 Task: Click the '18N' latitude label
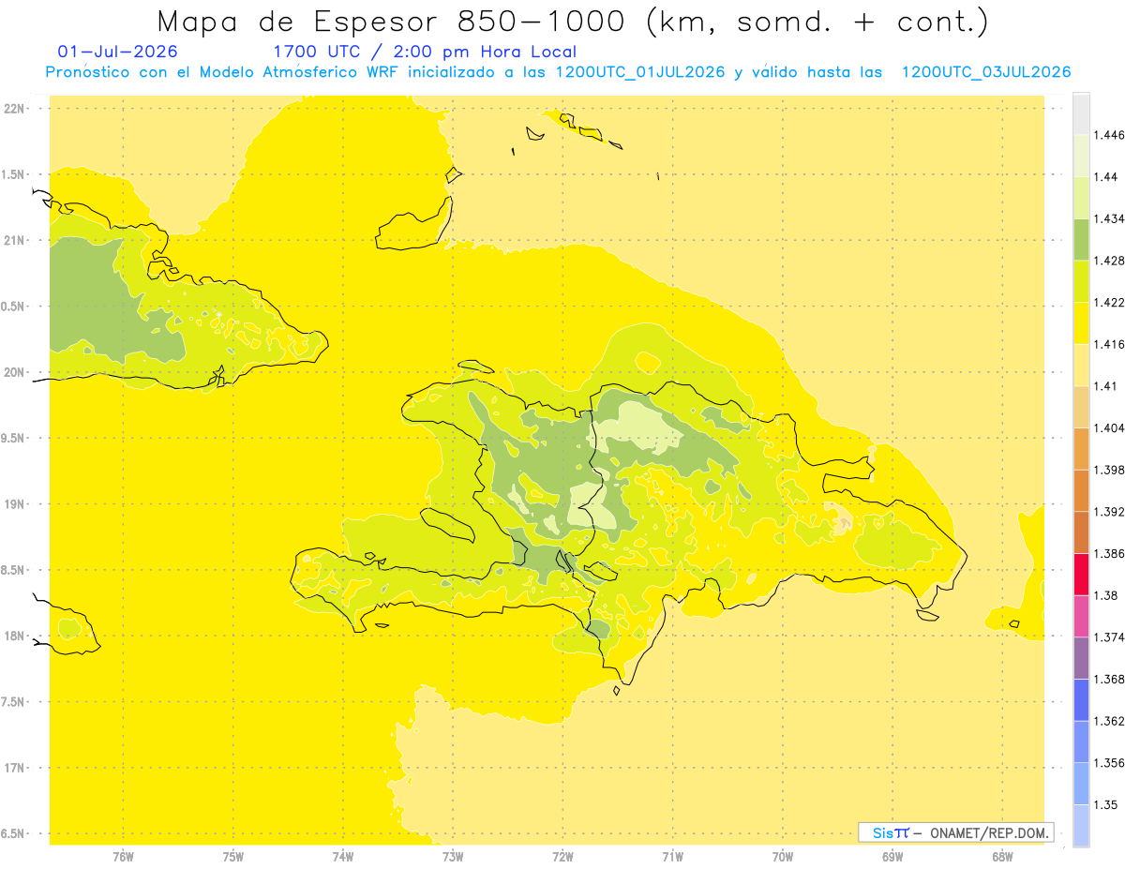point(14,637)
